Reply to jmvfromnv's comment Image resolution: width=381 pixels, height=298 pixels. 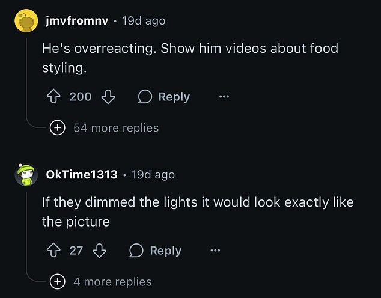[x=174, y=97]
